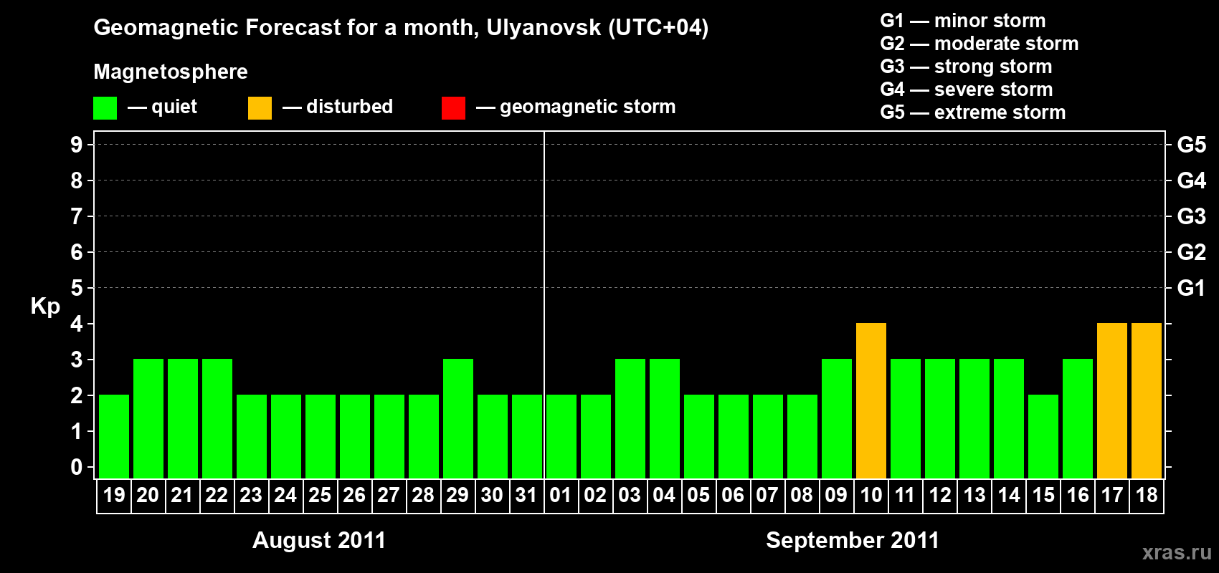Click the 'geomagnetic storm' legend text

tap(588, 107)
